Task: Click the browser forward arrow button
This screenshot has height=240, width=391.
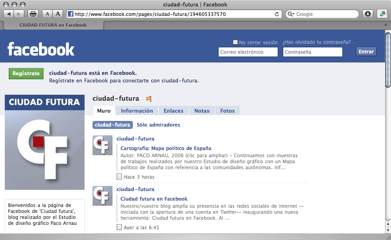Action: pos(19,14)
